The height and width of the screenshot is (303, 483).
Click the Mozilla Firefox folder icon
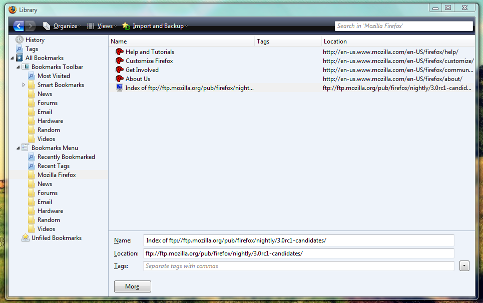tap(32, 174)
